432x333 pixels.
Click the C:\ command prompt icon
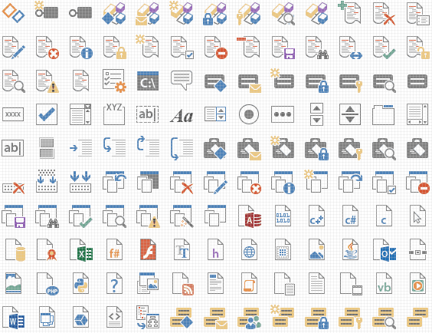(148, 81)
